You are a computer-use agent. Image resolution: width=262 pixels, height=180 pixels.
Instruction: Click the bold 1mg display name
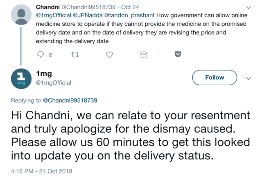tap(44, 73)
